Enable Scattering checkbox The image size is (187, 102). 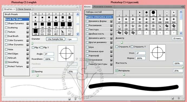point(6,28)
